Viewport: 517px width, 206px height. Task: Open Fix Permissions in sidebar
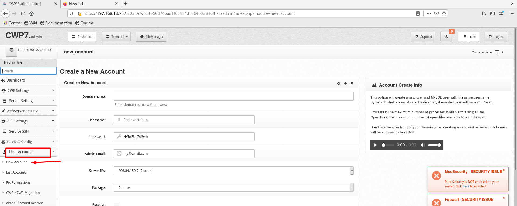click(x=18, y=183)
